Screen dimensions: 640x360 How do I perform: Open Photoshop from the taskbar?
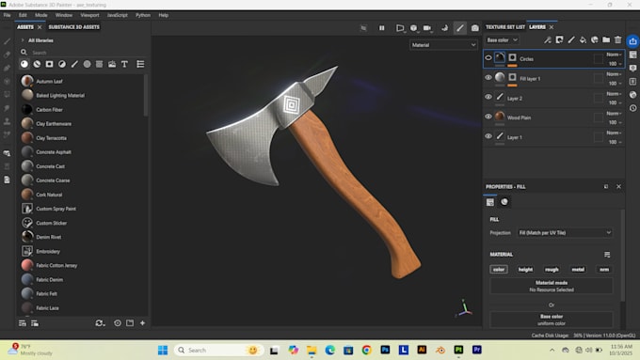tap(385, 350)
